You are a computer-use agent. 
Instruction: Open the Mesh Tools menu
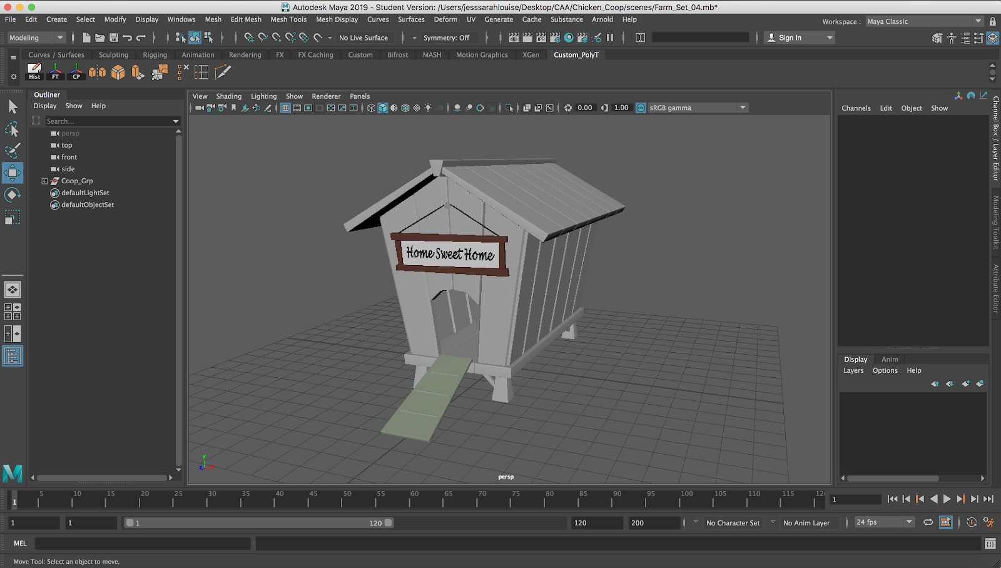tap(288, 19)
